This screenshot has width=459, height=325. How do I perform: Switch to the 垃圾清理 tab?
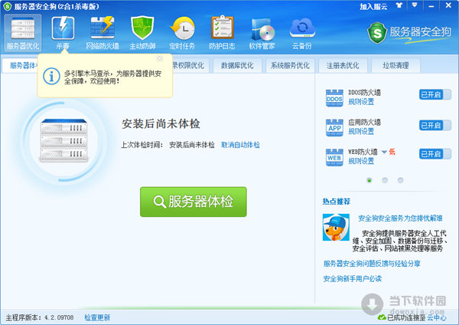pyautogui.click(x=396, y=65)
